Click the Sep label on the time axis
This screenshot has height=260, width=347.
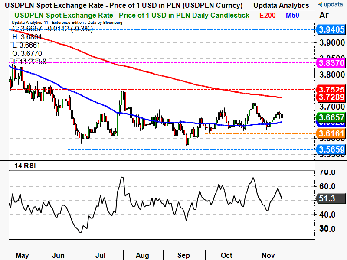click(184, 255)
